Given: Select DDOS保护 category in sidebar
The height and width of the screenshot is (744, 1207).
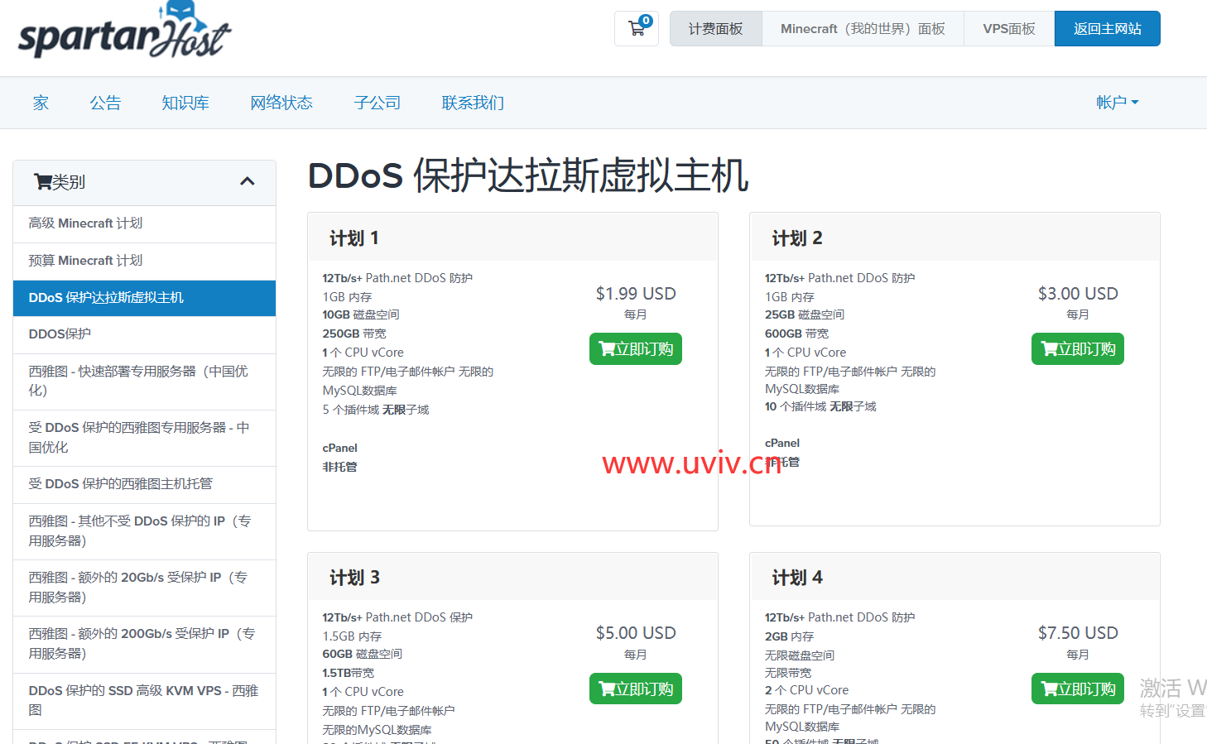Looking at the screenshot, I should (60, 334).
